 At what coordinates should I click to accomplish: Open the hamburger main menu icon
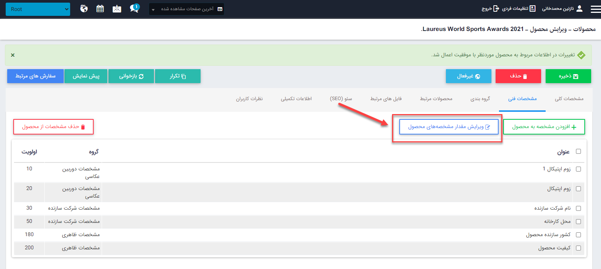pos(595,9)
